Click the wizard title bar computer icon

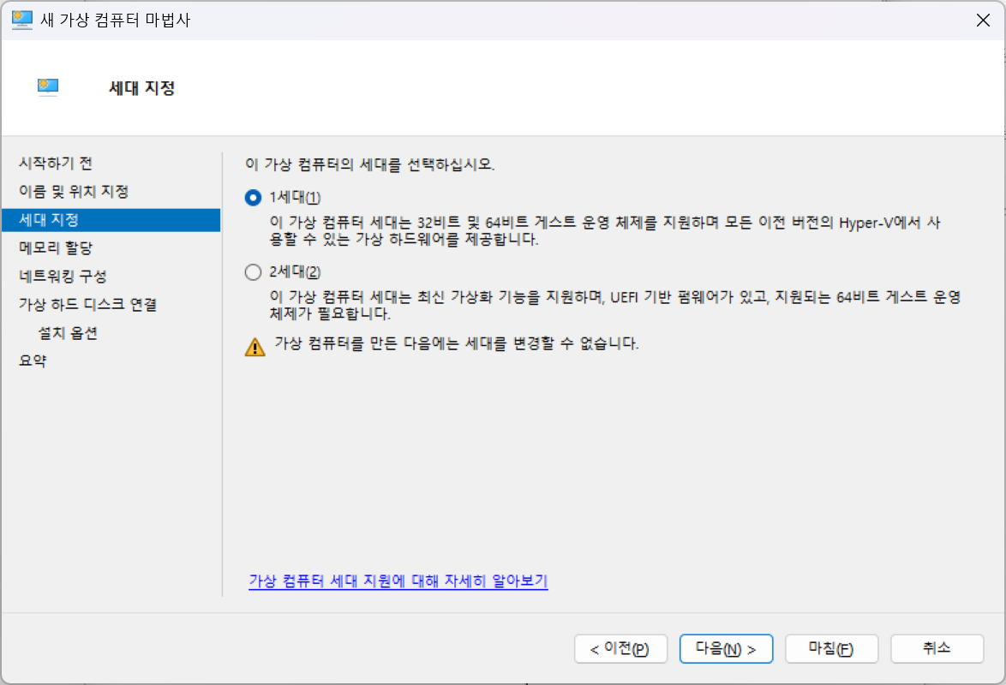pyautogui.click(x=21, y=20)
